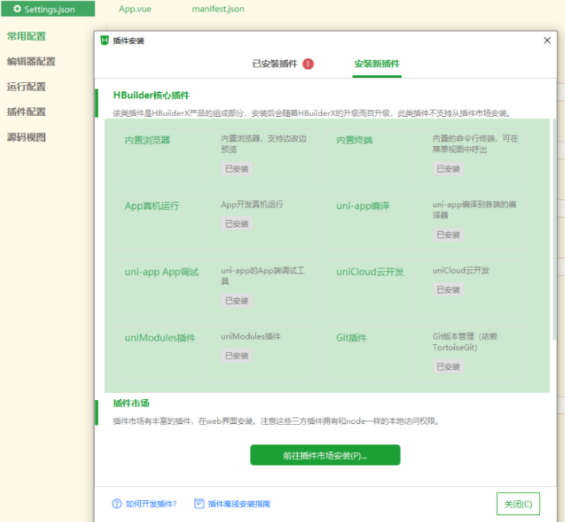
Task: Click 已安装 button for uni-app编译
Action: pos(448,235)
